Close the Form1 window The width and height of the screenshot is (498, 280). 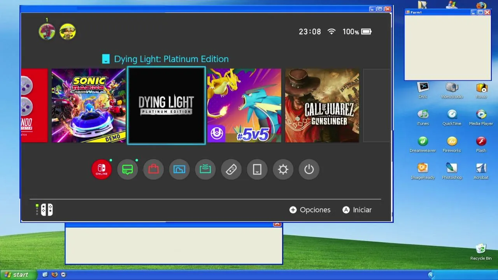487,12
